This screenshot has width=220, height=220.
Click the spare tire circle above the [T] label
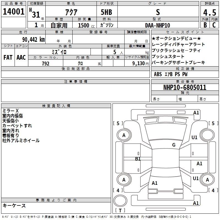[121, 200]
